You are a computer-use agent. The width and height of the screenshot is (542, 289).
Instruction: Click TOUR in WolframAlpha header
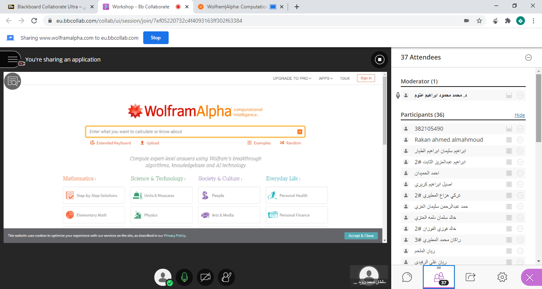[x=345, y=78]
